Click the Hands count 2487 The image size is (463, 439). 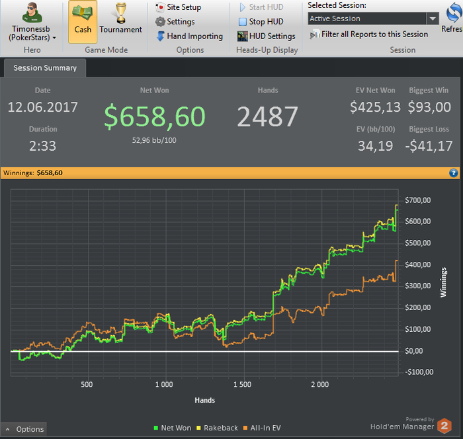[267, 116]
